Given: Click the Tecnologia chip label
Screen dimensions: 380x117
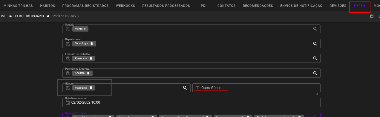Looking at the screenshot, I should (x=81, y=43).
